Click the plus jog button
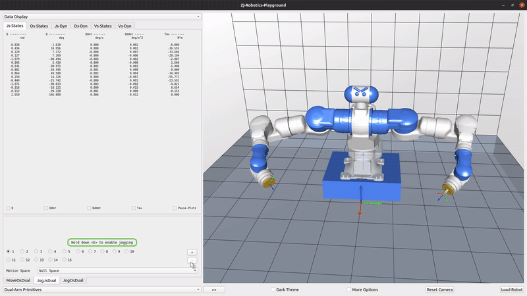 192,252
